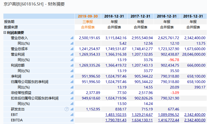Click growth value 390.17
Image resolution: width=207 pixels, height=124 pixels.
(200, 87)
